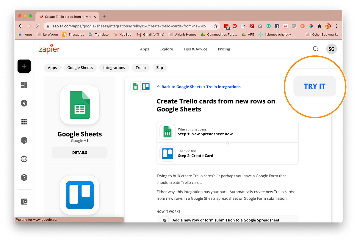Click the red arrow extension icon

pos(251,26)
